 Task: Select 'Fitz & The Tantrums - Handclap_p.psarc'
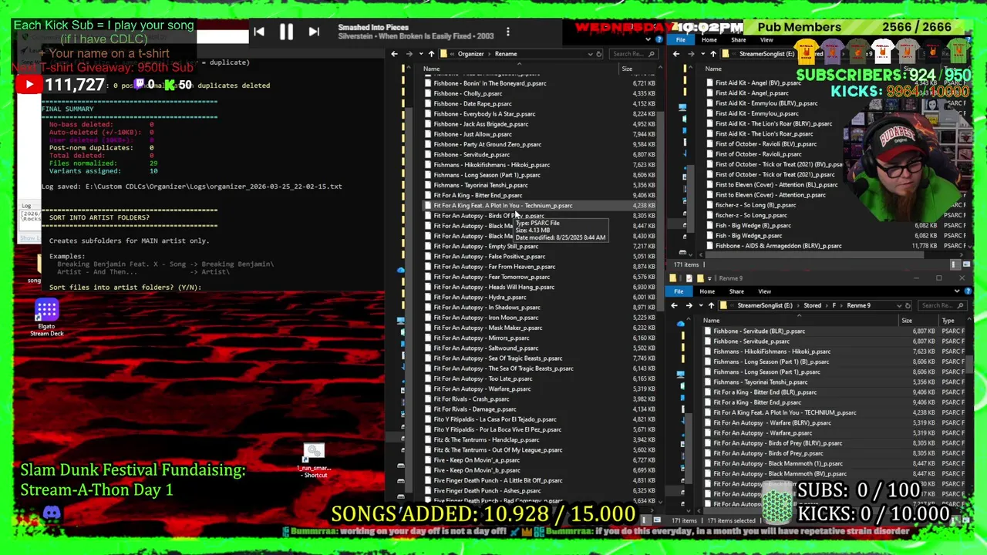pyautogui.click(x=539, y=439)
